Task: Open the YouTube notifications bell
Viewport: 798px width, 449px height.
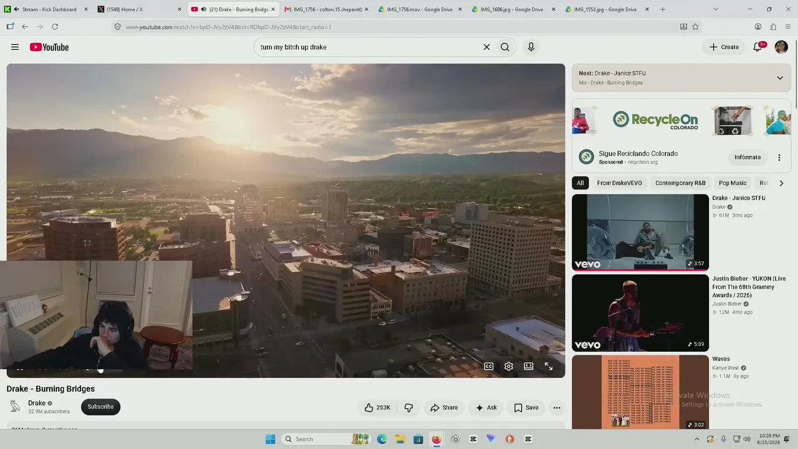Action: (758, 47)
